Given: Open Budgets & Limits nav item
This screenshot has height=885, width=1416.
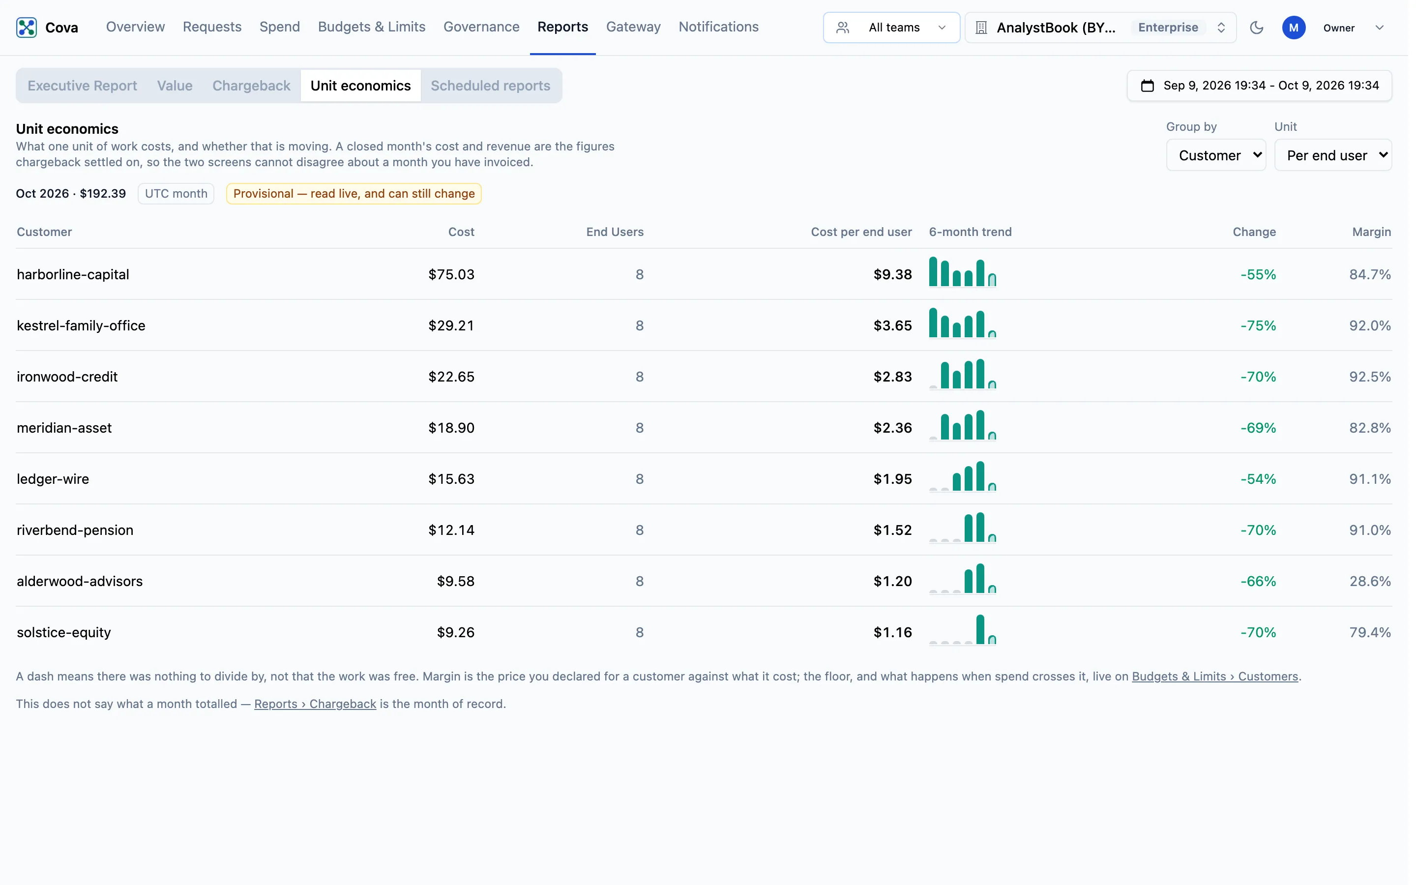Looking at the screenshot, I should 372,27.
